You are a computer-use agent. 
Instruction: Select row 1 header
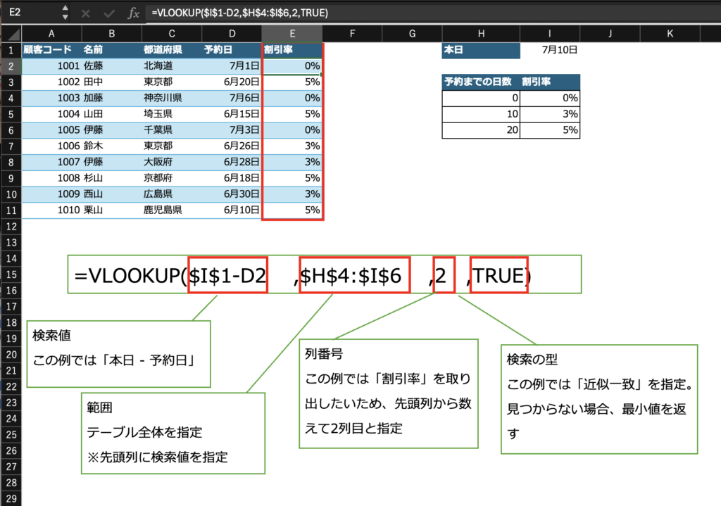tap(11, 50)
